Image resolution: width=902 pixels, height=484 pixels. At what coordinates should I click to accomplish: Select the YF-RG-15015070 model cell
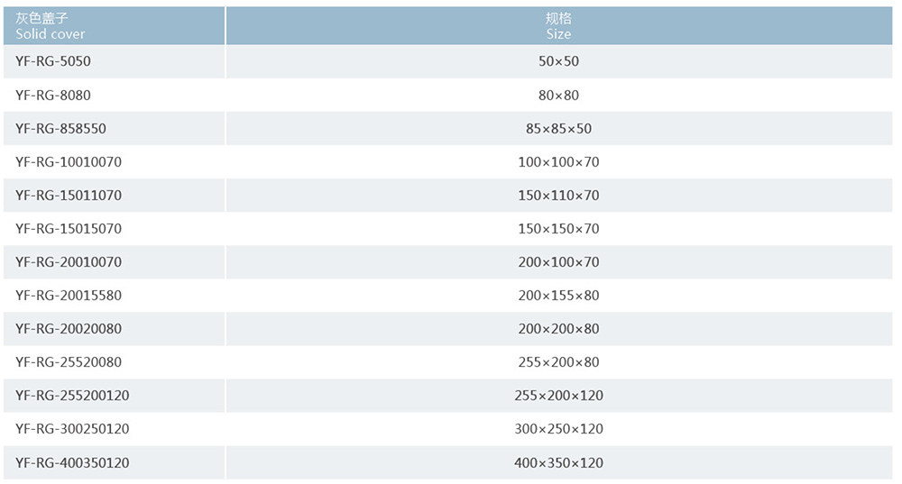coord(114,228)
